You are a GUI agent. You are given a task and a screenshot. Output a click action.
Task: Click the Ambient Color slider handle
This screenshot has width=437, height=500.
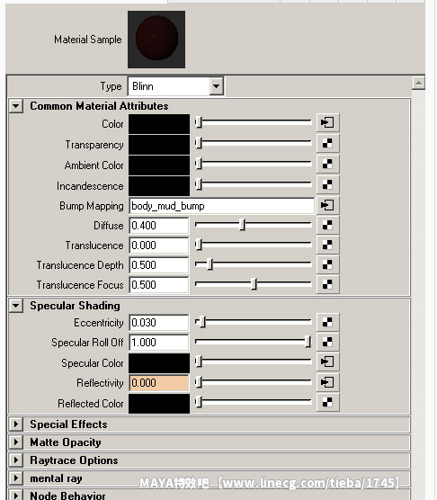(x=199, y=164)
